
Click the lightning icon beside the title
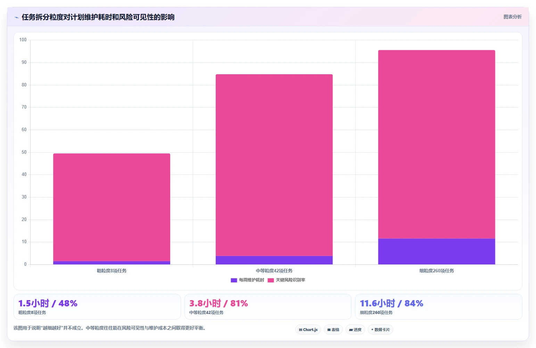16,17
